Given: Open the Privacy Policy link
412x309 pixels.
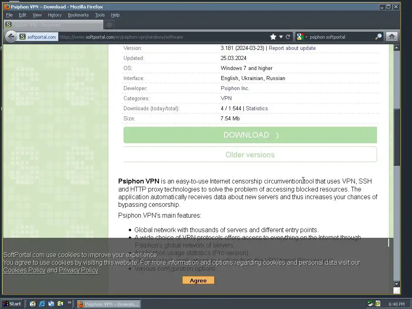Looking at the screenshot, I should coord(78,270).
